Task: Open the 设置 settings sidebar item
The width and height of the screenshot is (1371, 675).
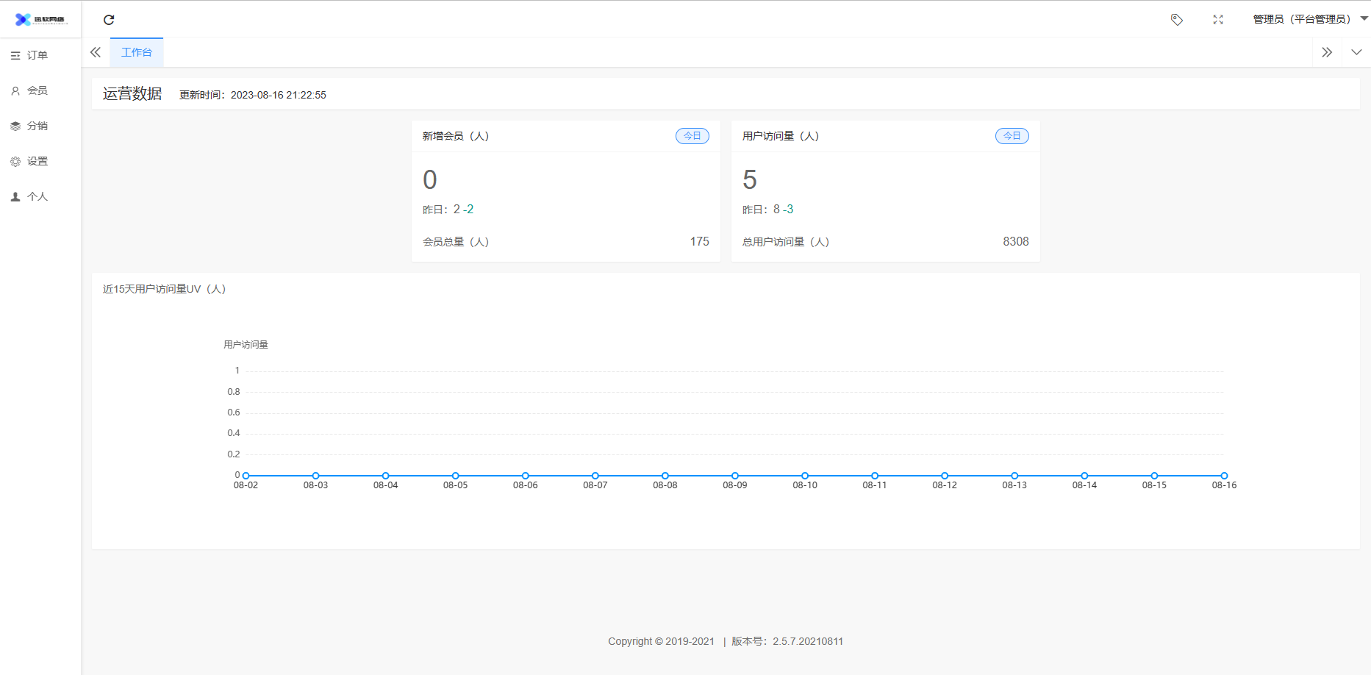Action: (37, 161)
